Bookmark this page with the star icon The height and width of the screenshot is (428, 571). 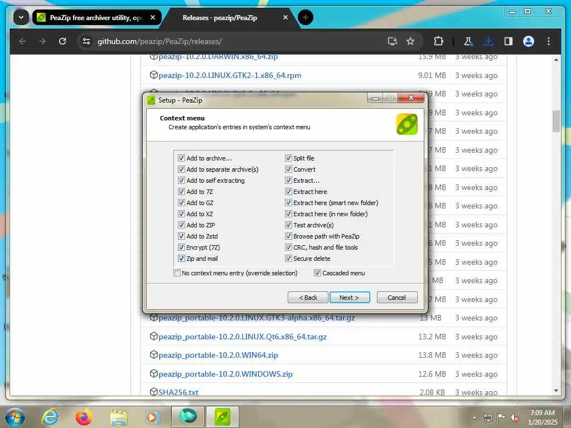(x=410, y=41)
